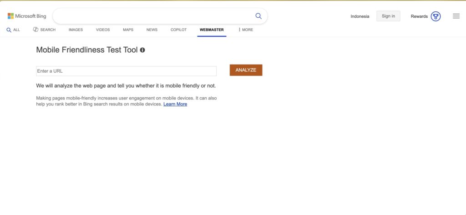
Task: Click the ANALYZE button
Action: 246,70
